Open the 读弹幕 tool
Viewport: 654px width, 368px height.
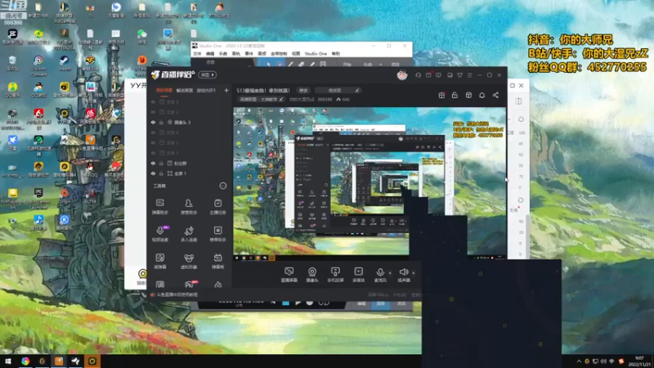click(x=160, y=261)
